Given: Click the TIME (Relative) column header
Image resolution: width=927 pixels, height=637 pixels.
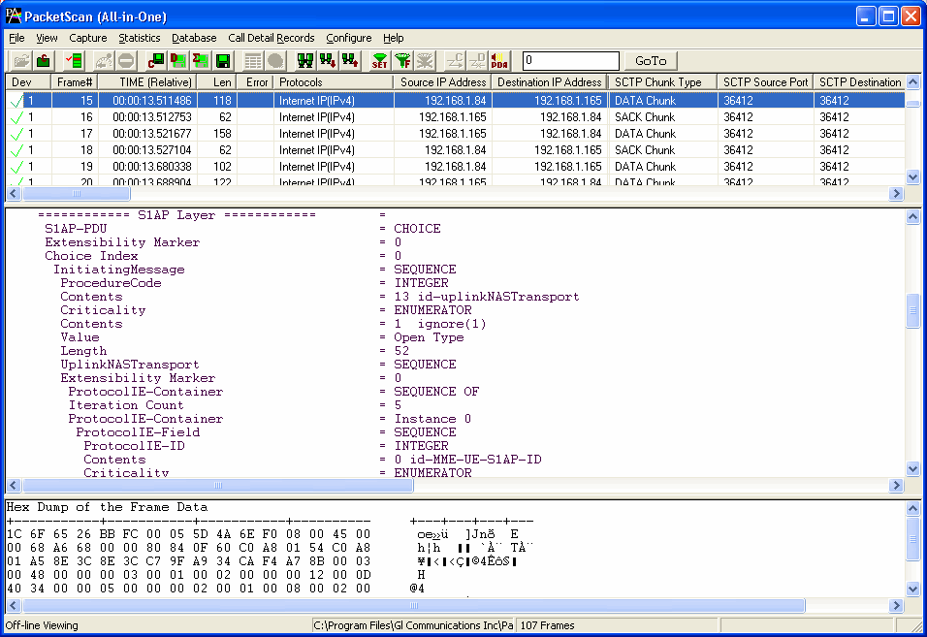Looking at the screenshot, I should 147,82.
